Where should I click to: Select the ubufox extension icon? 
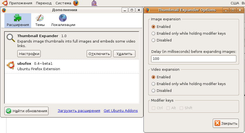11,66
